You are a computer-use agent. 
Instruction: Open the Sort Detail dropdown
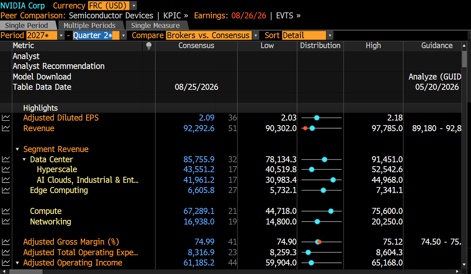[x=330, y=35]
